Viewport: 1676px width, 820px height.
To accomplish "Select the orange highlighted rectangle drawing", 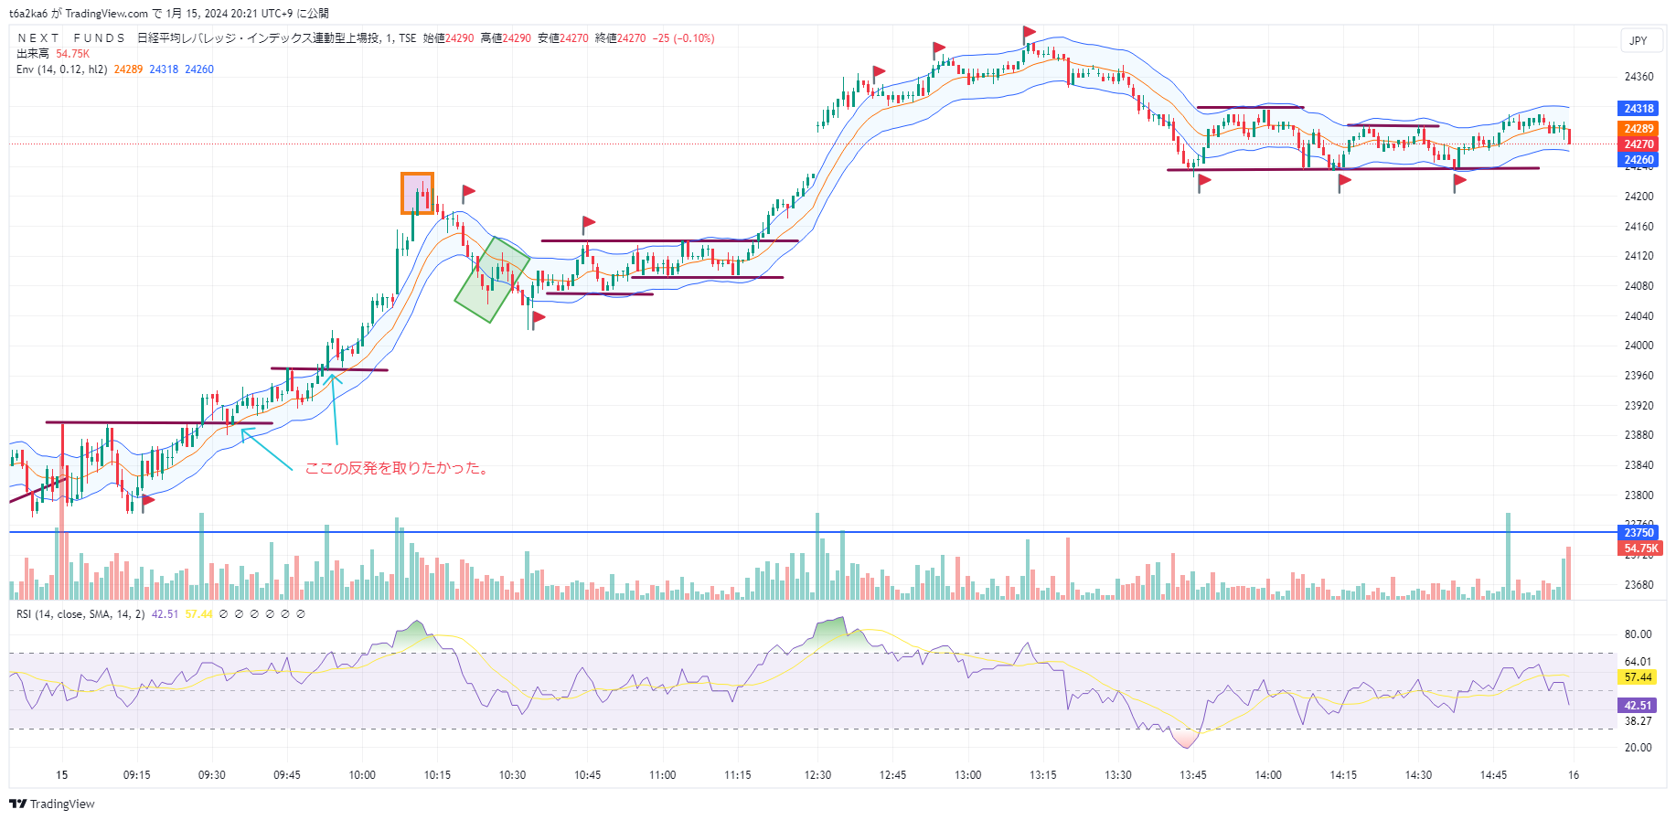I will point(418,194).
